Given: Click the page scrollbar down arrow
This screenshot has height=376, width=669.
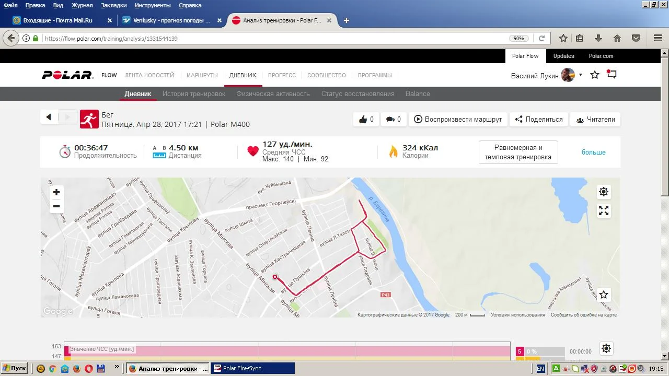Looking at the screenshot, I should (x=665, y=356).
